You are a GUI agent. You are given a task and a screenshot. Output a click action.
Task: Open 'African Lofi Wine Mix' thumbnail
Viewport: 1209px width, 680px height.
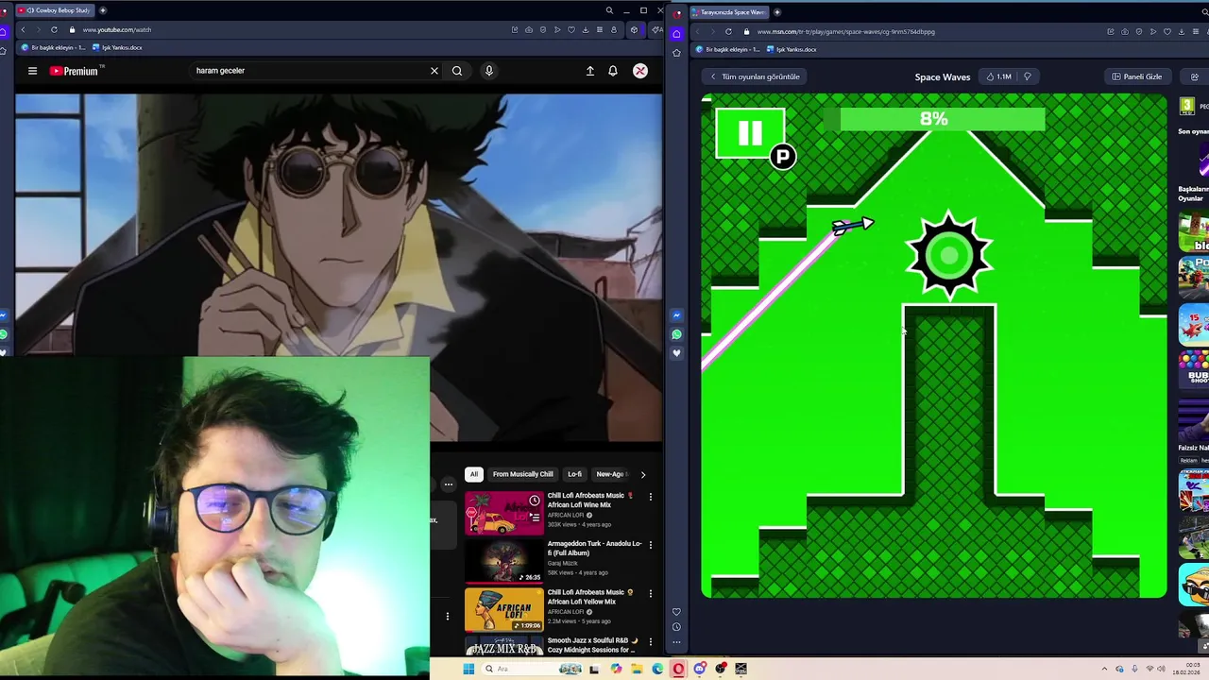point(504,513)
